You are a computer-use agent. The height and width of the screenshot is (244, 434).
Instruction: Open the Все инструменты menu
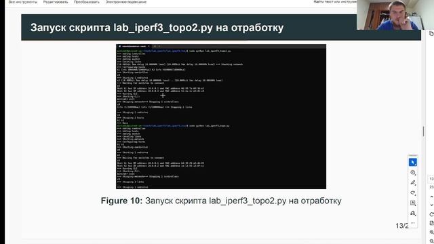coord(23,2)
